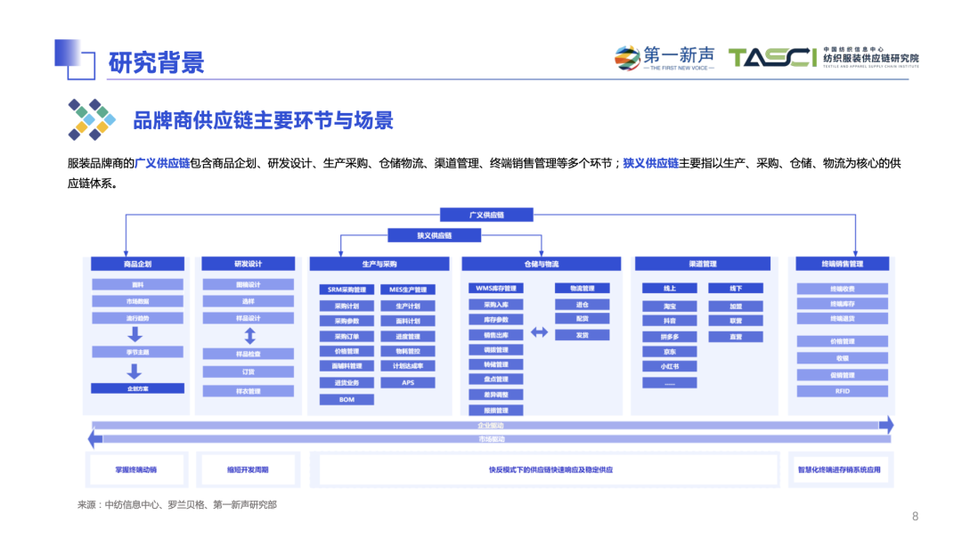This screenshot has width=962, height=539.
Task: Click the 订货 box
Action: pos(248,372)
